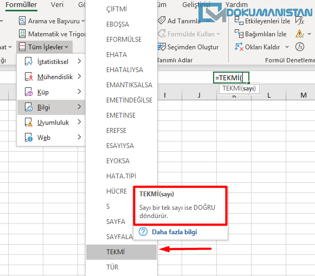Click the cell containing =TEKMİ( formula

coord(231,78)
